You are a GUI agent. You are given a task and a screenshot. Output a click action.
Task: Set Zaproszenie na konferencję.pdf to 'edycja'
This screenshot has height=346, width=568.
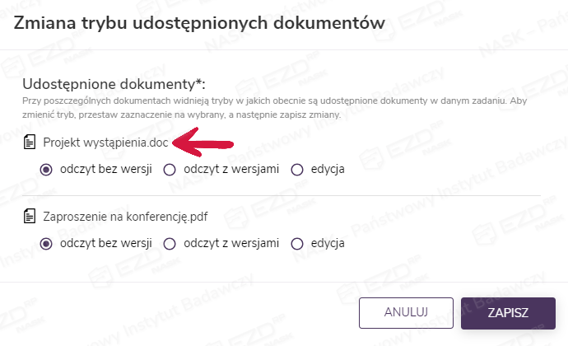[297, 244]
